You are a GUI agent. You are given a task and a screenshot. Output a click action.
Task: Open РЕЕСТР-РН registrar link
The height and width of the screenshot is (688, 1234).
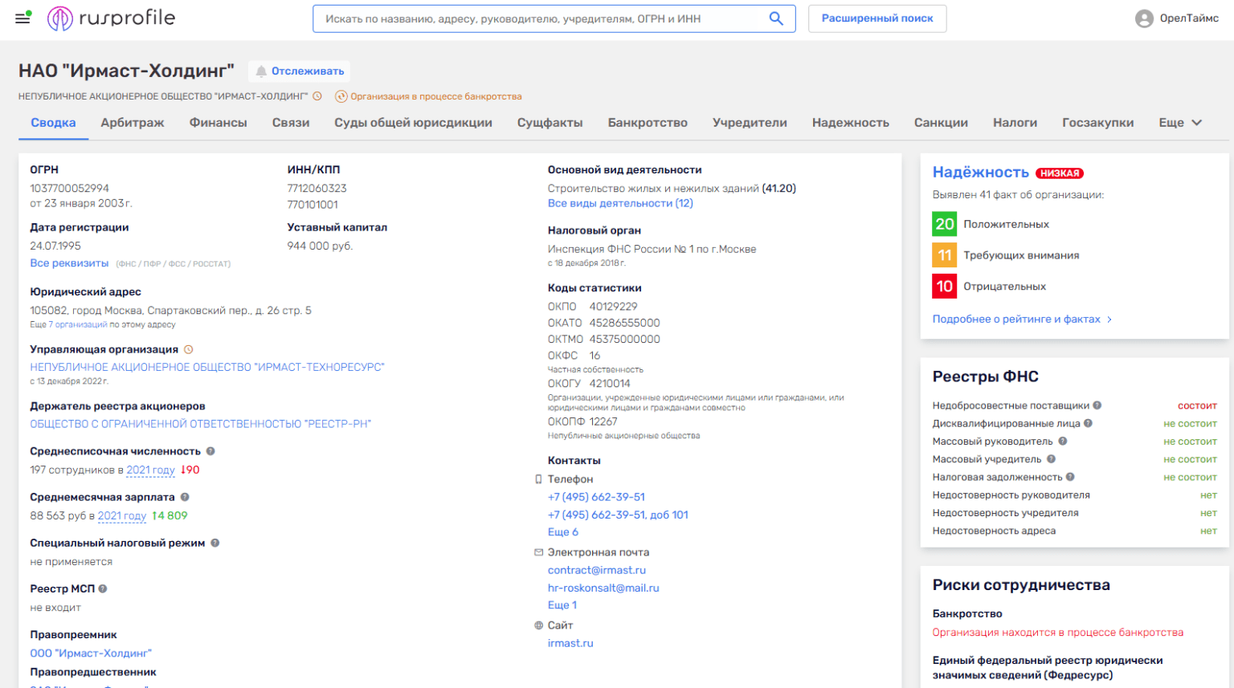(x=201, y=425)
